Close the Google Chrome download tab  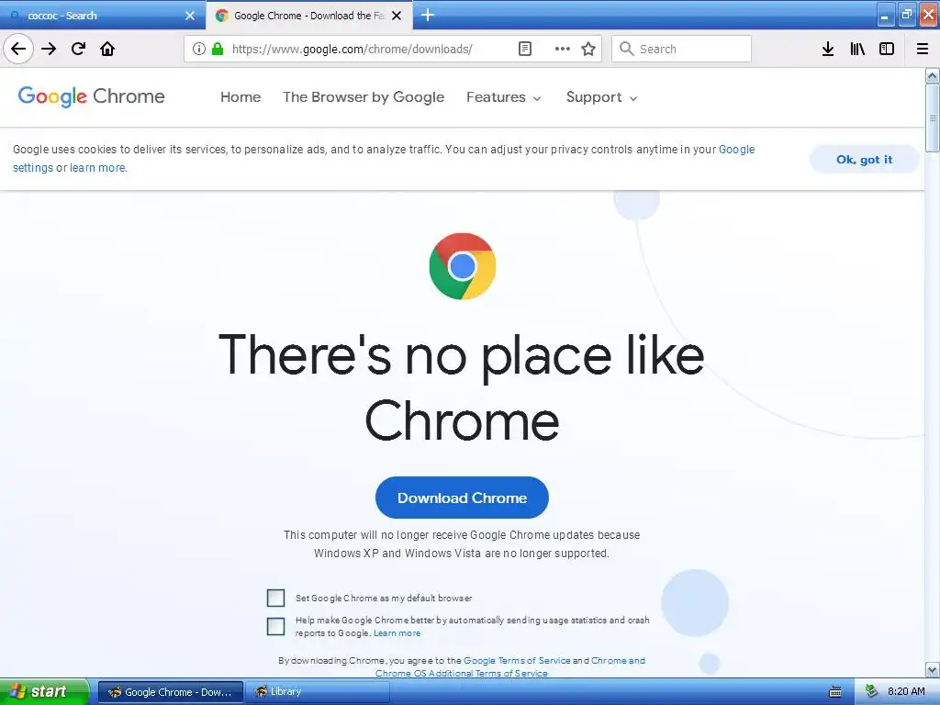click(x=397, y=16)
